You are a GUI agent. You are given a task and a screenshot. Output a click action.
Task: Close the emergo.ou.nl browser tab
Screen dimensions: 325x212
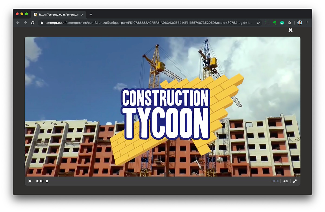point(82,15)
